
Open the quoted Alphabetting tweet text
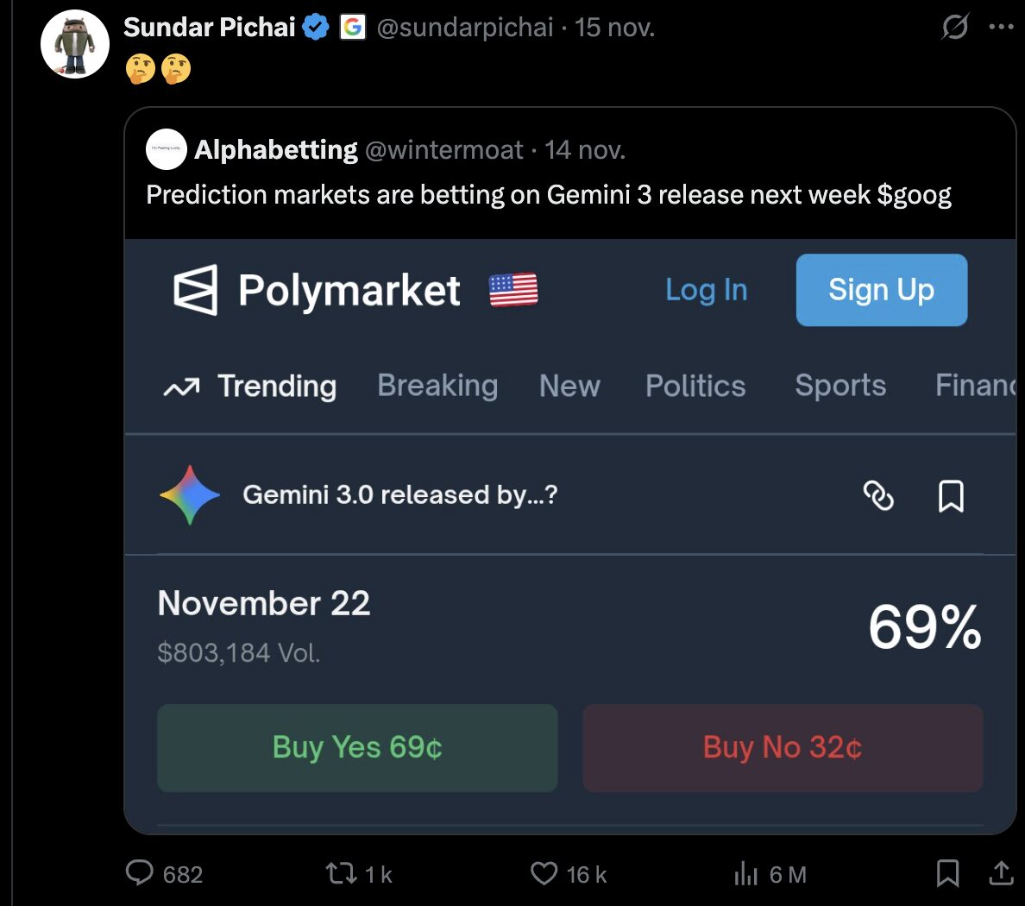point(548,195)
